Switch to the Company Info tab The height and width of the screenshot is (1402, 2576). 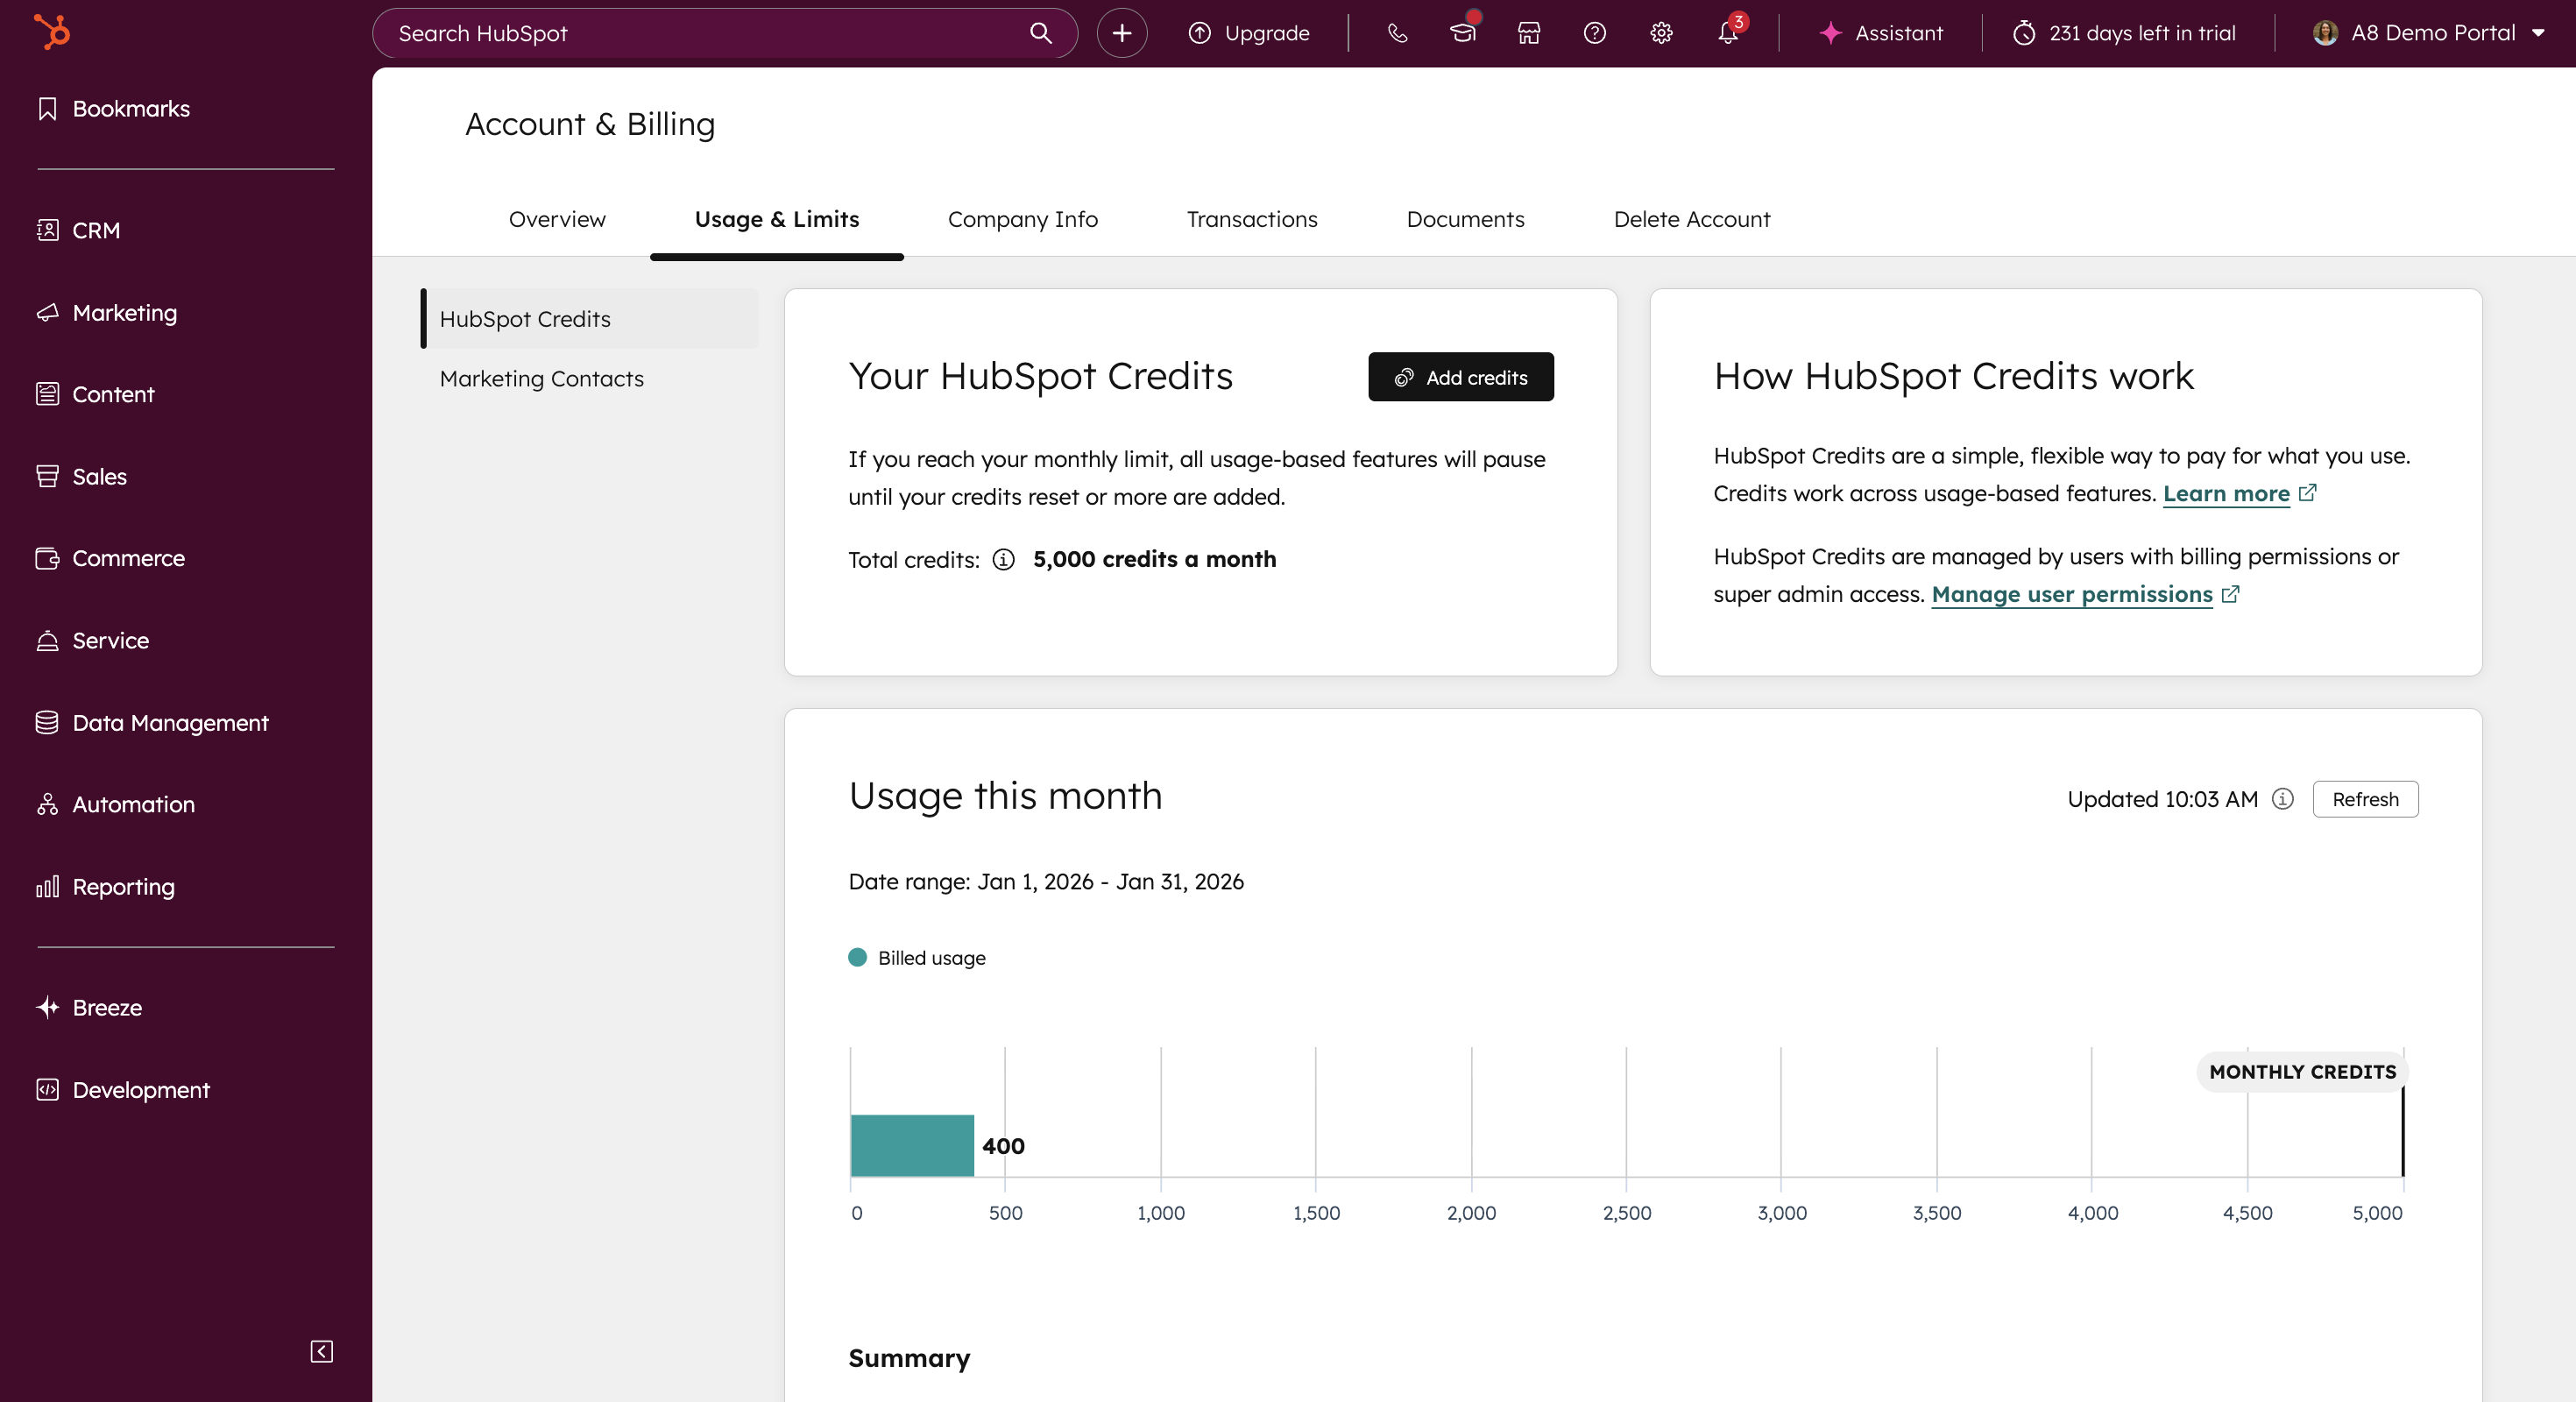click(x=1022, y=219)
